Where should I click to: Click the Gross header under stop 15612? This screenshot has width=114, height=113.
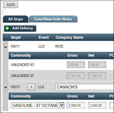click(x=72, y=96)
